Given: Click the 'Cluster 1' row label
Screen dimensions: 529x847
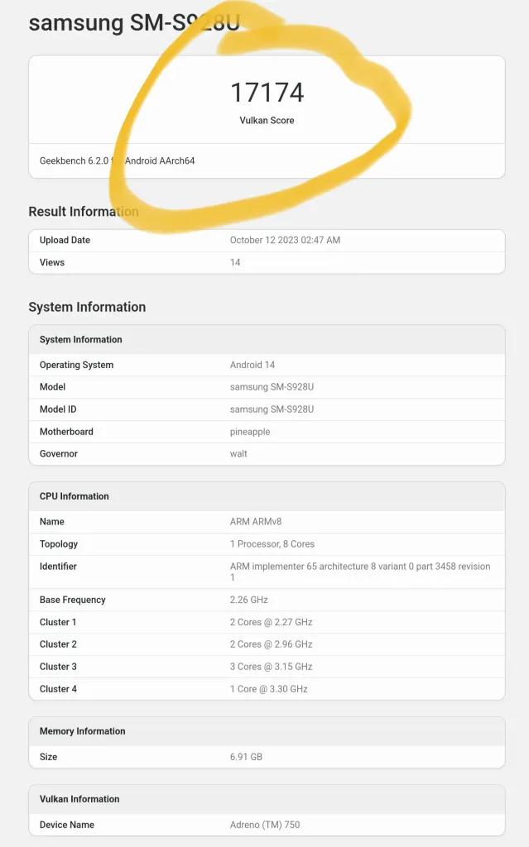Looking at the screenshot, I should [x=58, y=622].
